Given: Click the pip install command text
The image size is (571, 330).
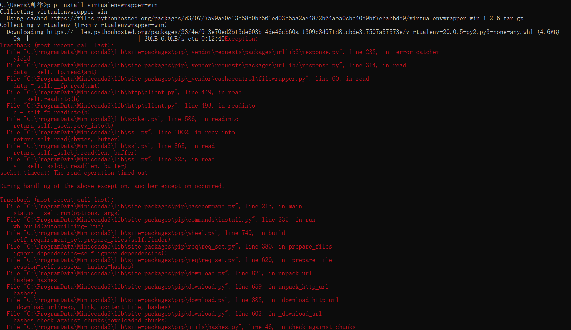Looking at the screenshot, I should click(102, 5).
